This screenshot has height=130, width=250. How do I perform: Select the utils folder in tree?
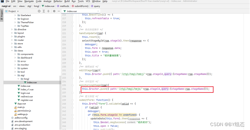[18, 47]
